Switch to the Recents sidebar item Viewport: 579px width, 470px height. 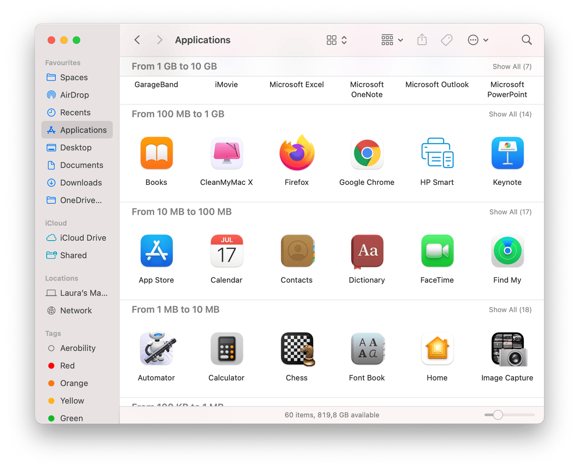coord(76,112)
